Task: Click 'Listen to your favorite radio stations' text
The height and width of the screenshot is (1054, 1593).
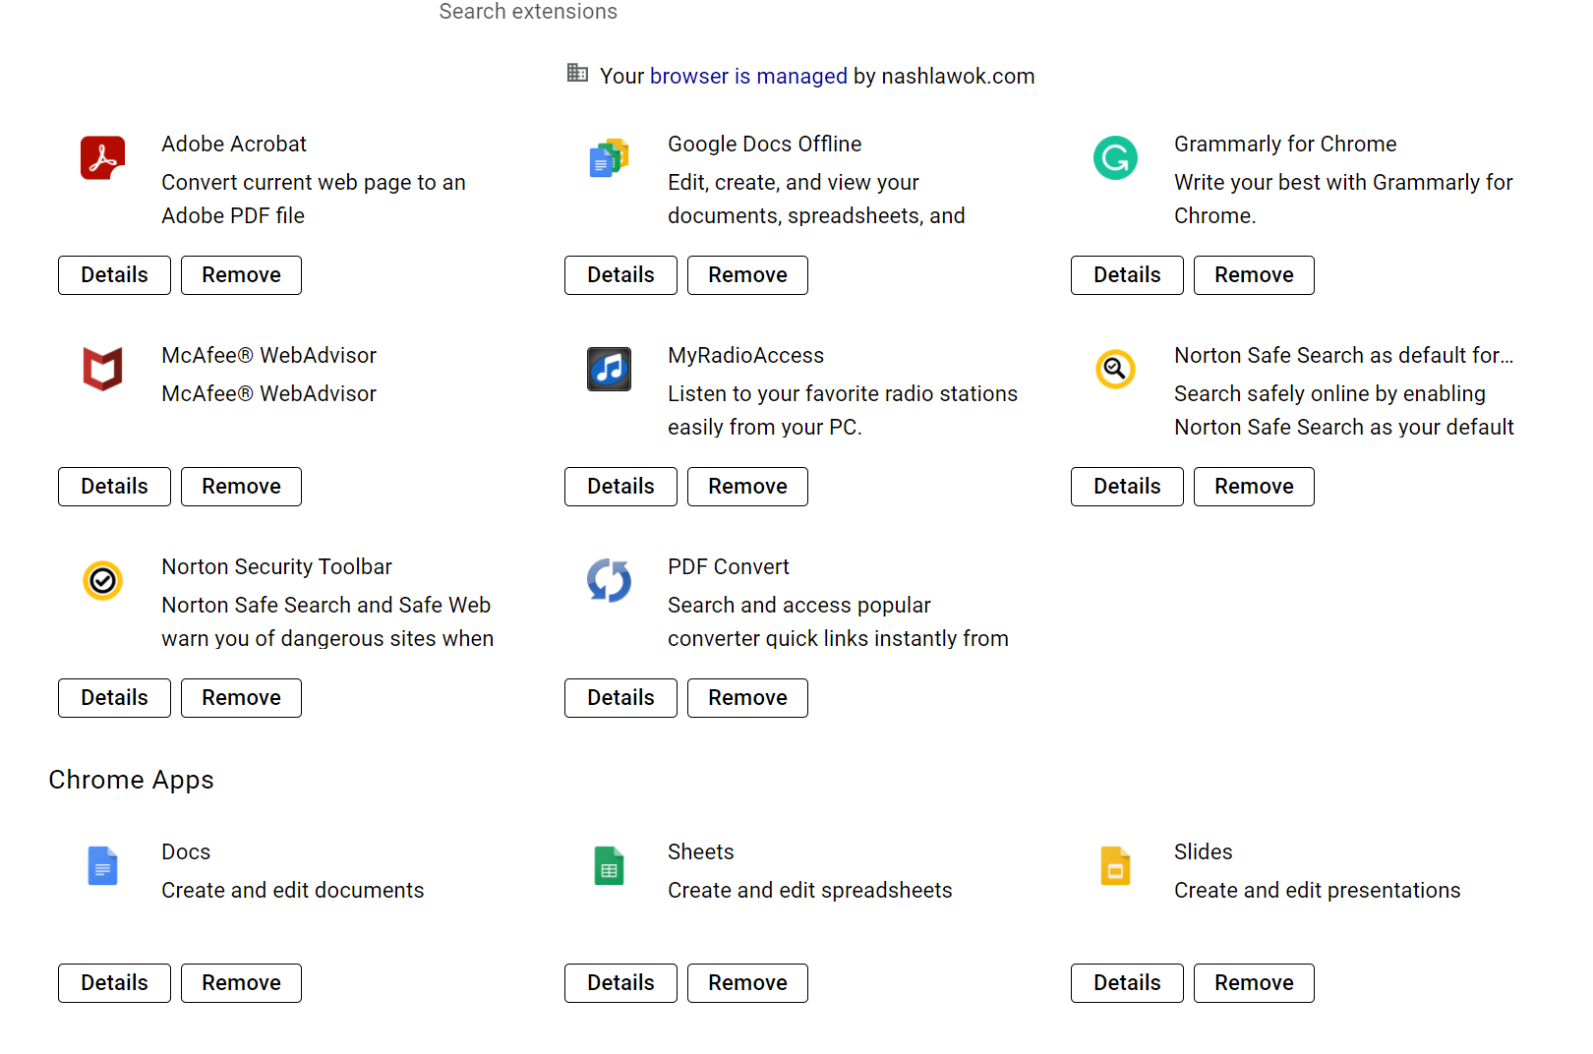Action: [x=843, y=393]
